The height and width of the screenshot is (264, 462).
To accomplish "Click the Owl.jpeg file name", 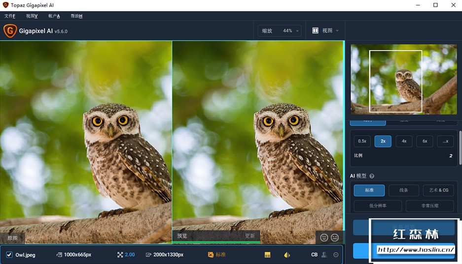I will pyautogui.click(x=25, y=255).
